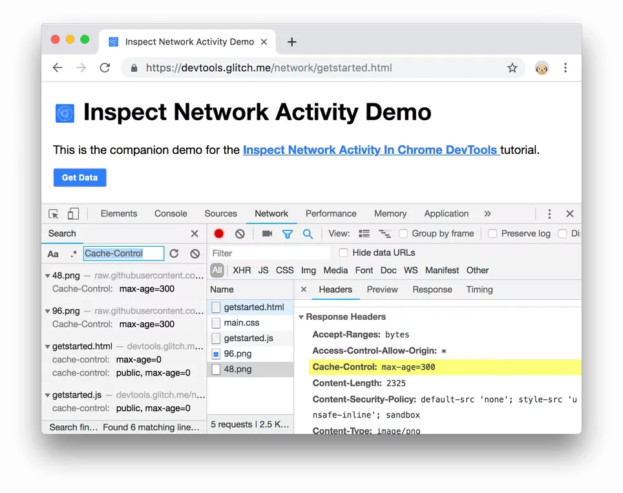The image size is (623, 493).
Task: Open Chrome's three-dot menu
Action: click(x=565, y=68)
